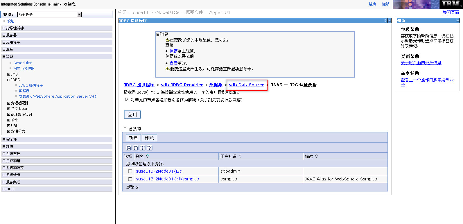This screenshot has width=463, height=224.
Task: Expand the 资源环境 node
Action: [x=9, y=131]
